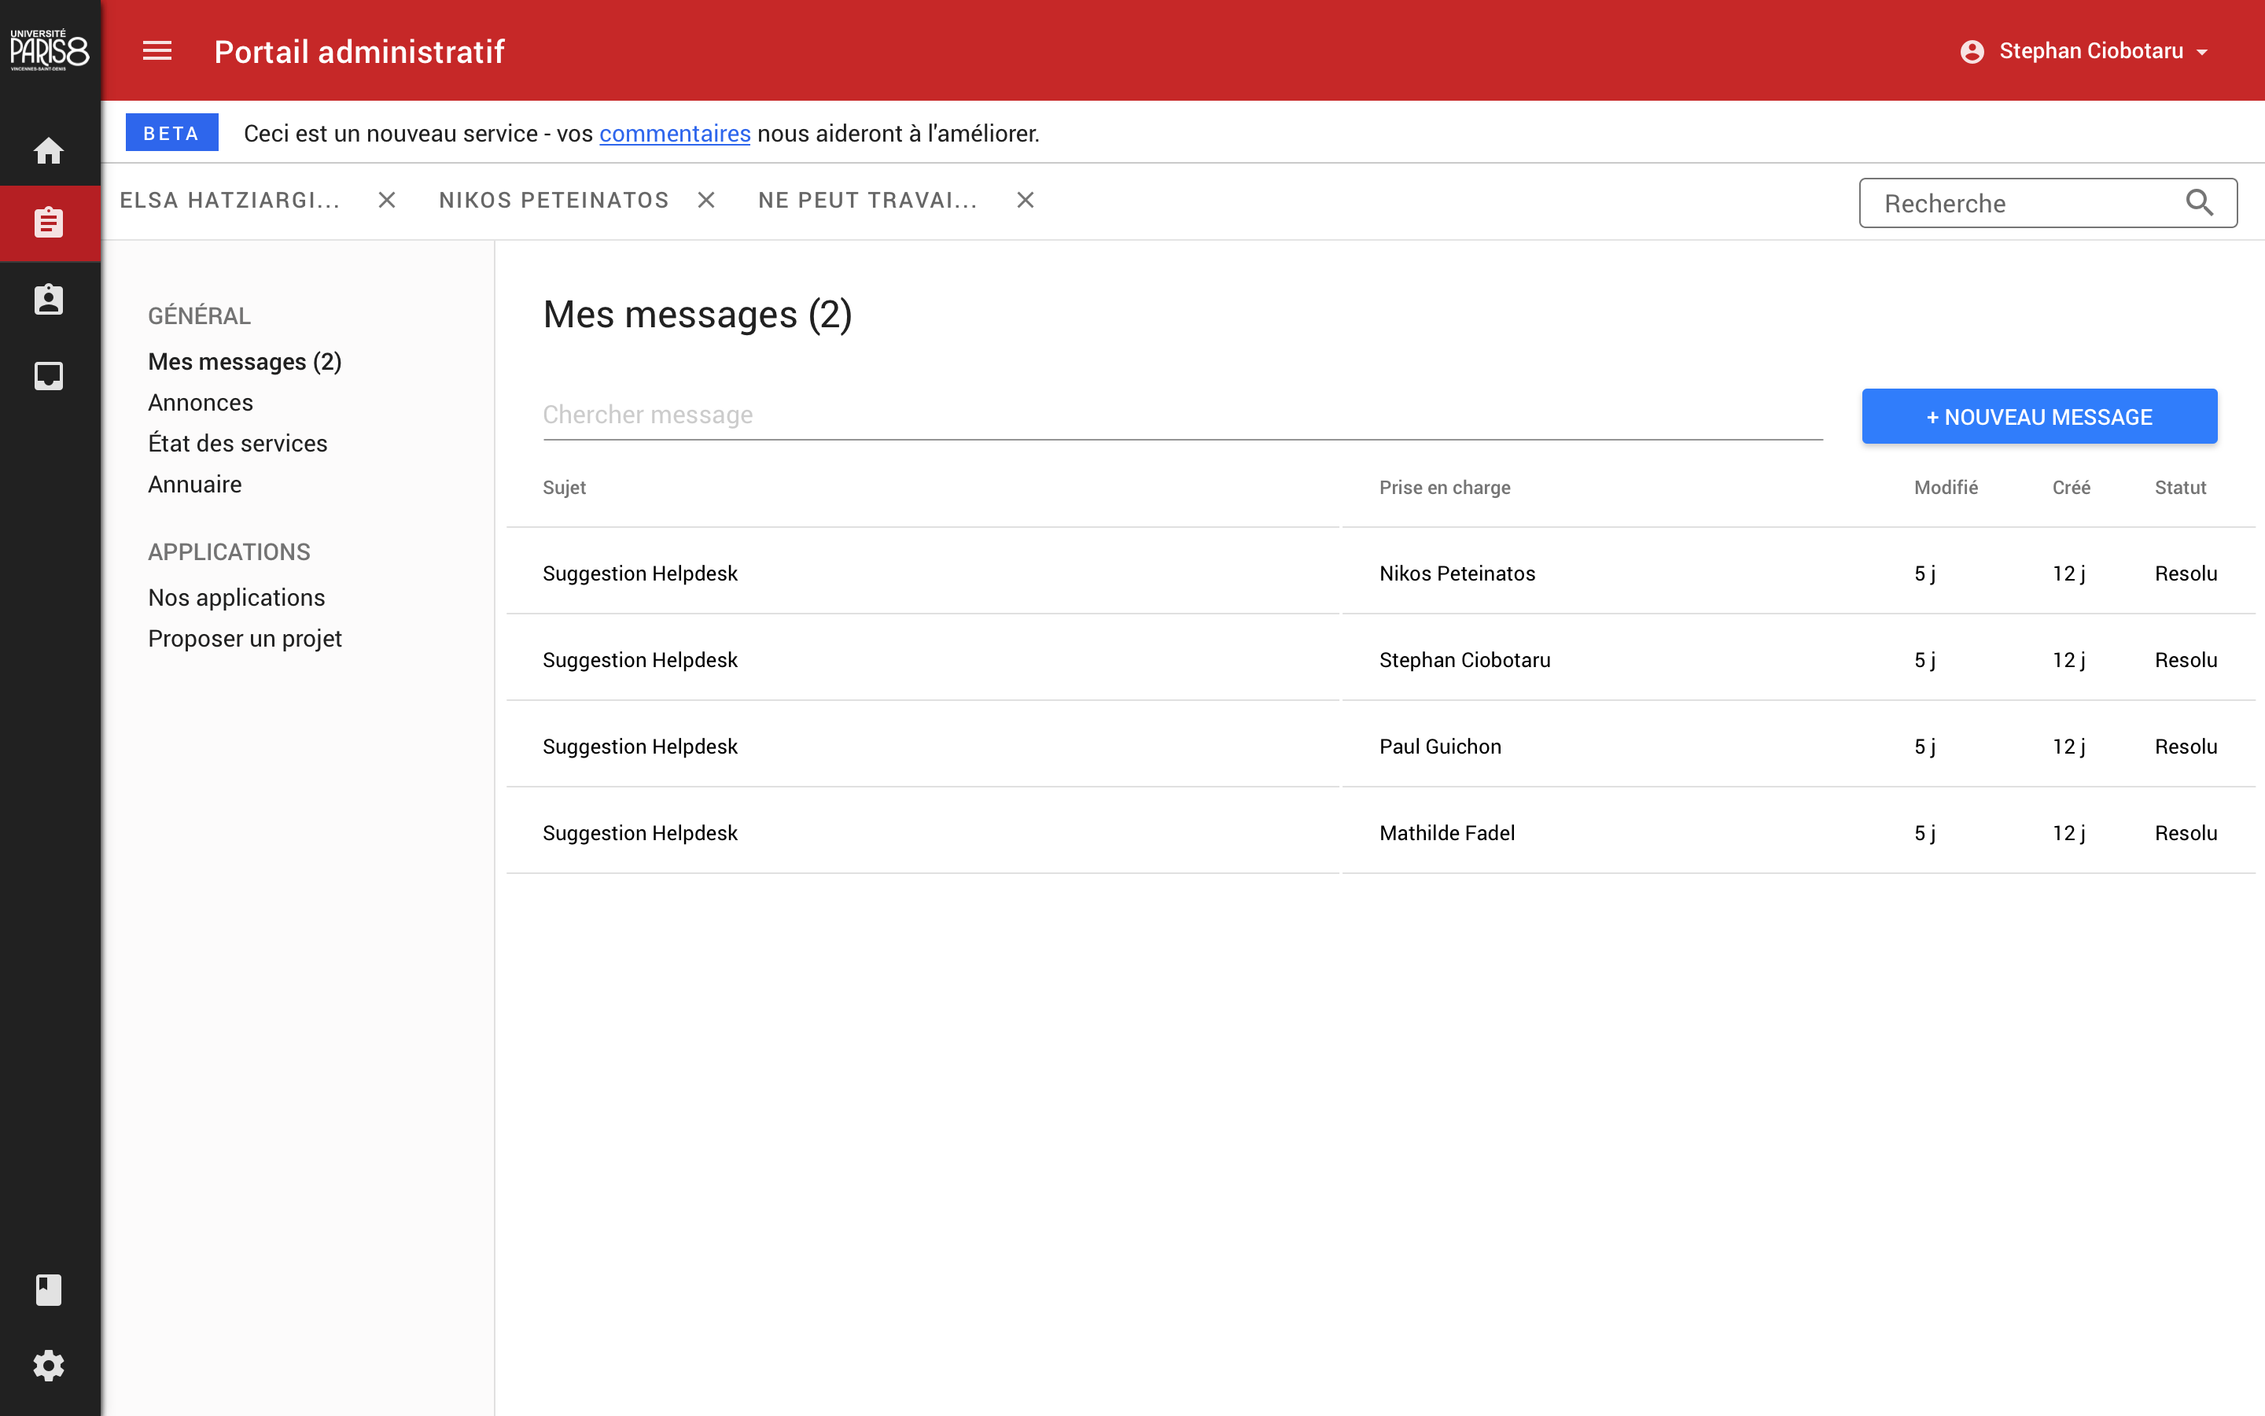Open the hamburger navigation menu
The width and height of the screenshot is (2265, 1416).
(x=157, y=51)
